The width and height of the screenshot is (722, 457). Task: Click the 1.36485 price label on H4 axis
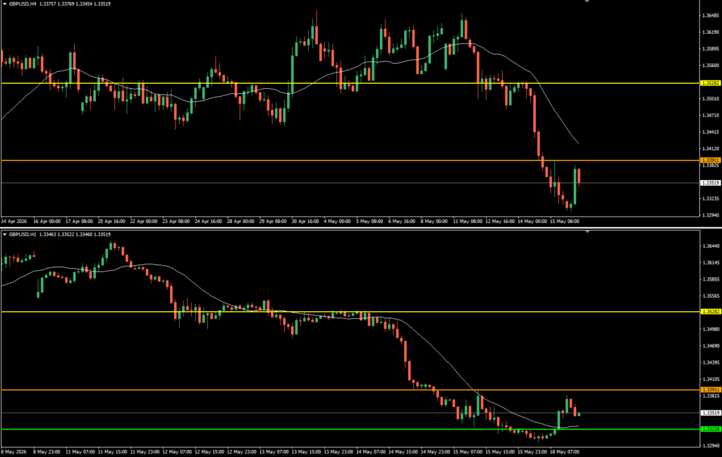point(711,16)
